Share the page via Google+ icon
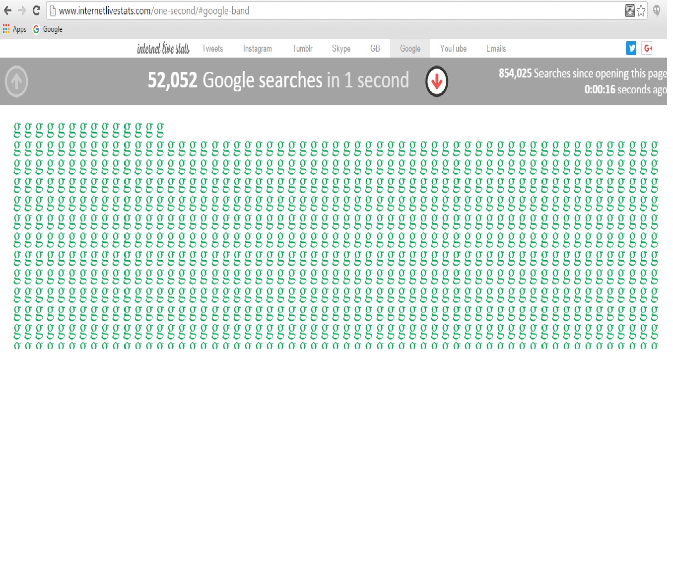The image size is (673, 576). click(647, 48)
